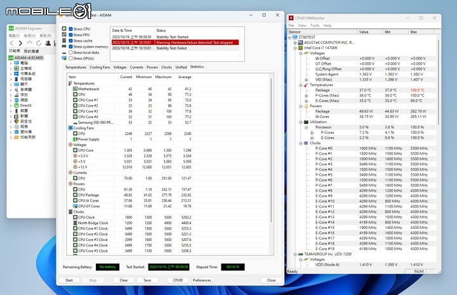
Task: Switch to the Voltages tab
Action: click(120, 67)
